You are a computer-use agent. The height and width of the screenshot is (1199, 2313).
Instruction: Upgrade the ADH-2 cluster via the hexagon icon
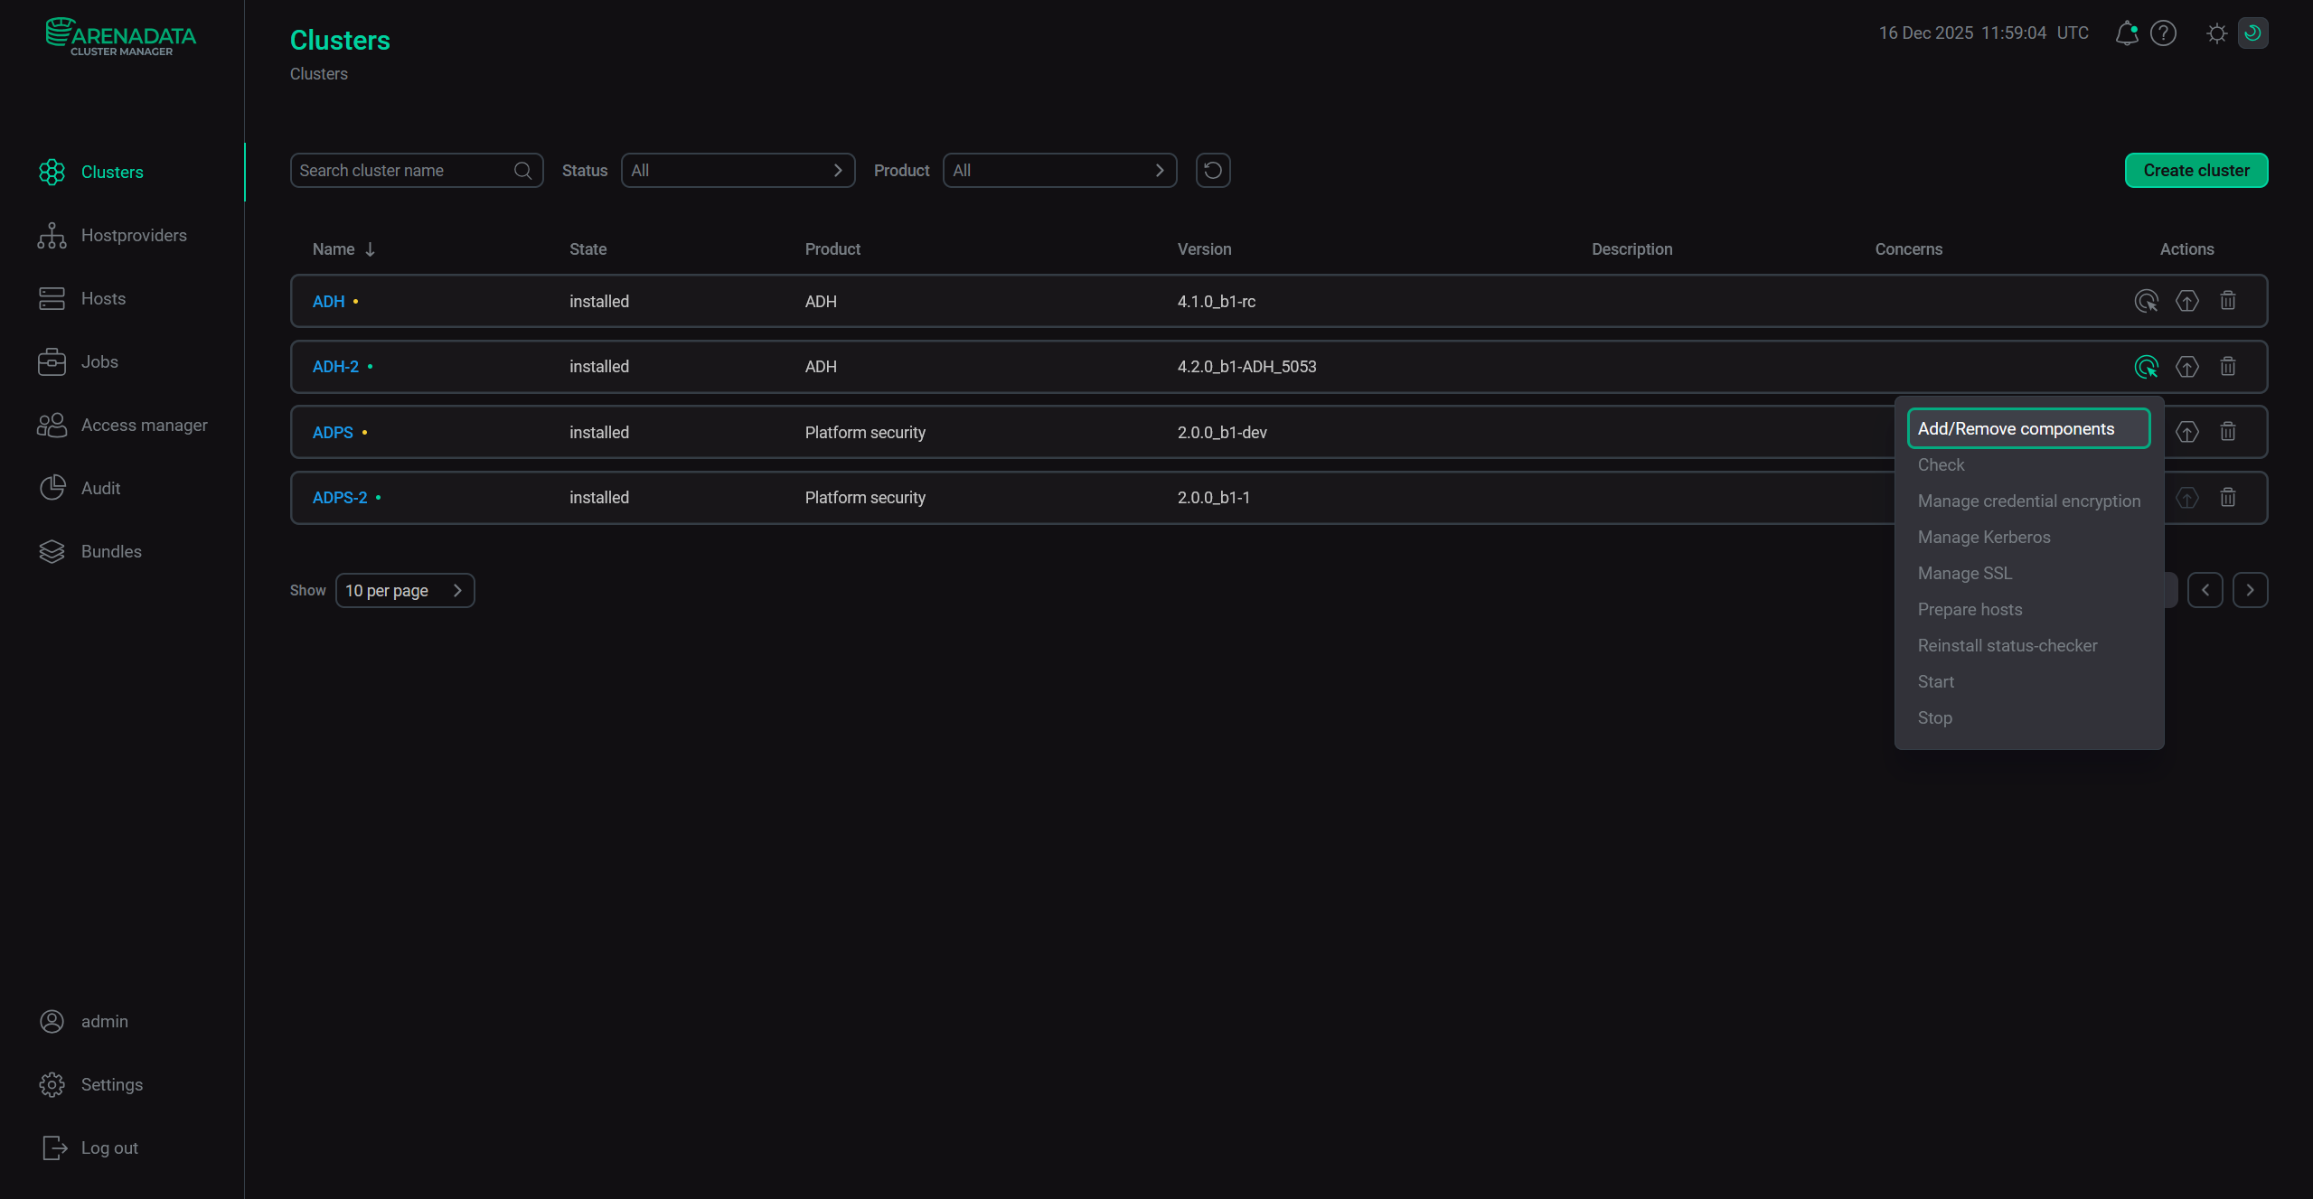click(2187, 367)
